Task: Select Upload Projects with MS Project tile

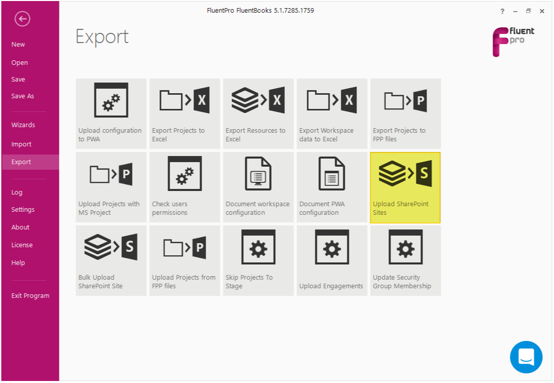Action: [111, 187]
